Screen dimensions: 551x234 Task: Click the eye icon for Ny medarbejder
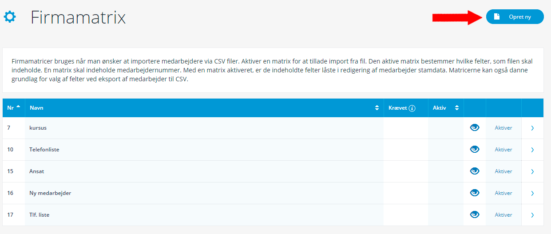coord(475,193)
